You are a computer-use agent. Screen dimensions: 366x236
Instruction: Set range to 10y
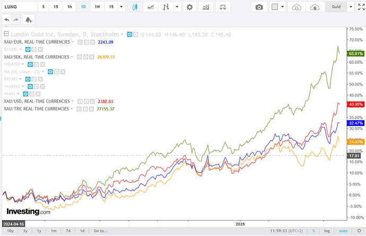(x=10, y=231)
